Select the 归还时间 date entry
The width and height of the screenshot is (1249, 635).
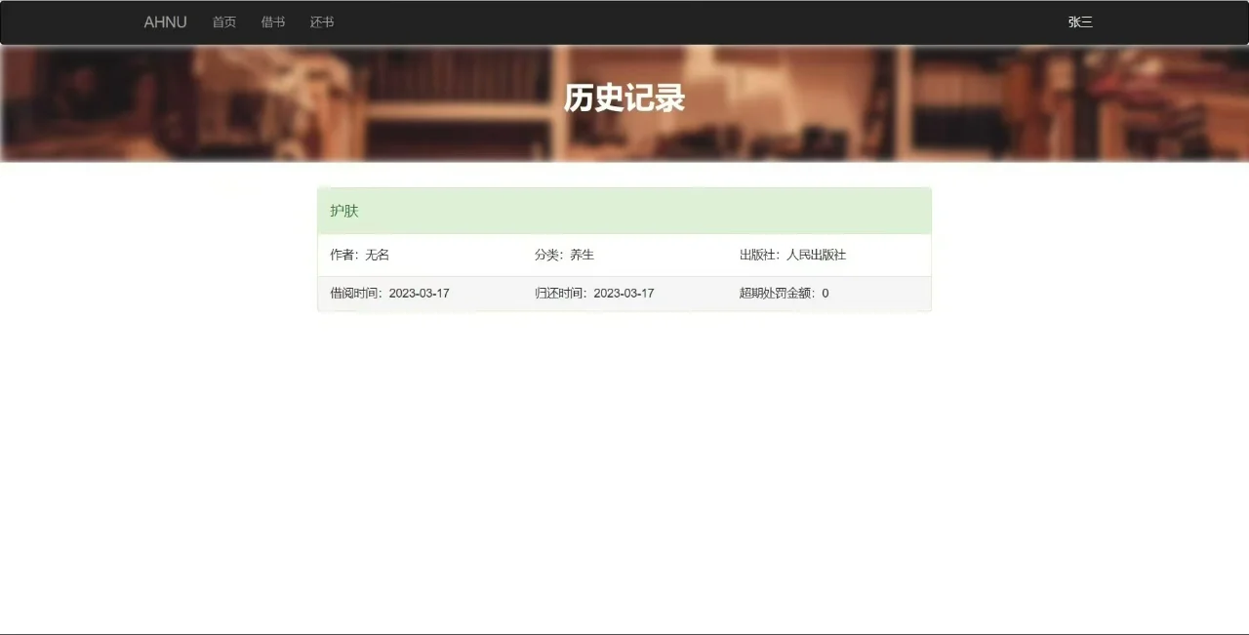click(594, 293)
